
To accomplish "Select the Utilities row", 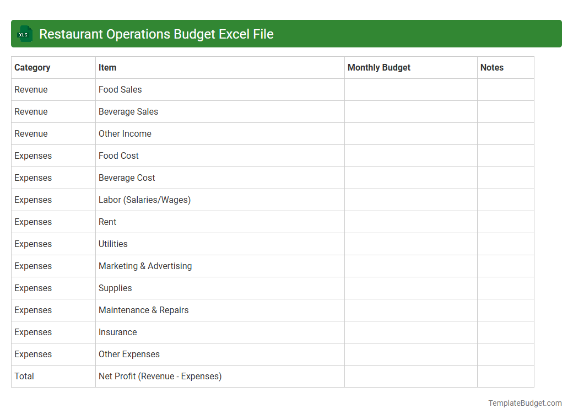I will (113, 244).
